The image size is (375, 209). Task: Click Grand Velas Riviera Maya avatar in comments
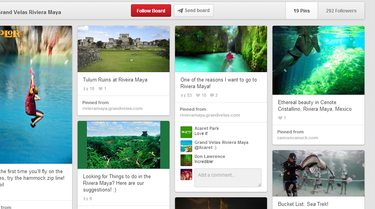click(x=186, y=146)
